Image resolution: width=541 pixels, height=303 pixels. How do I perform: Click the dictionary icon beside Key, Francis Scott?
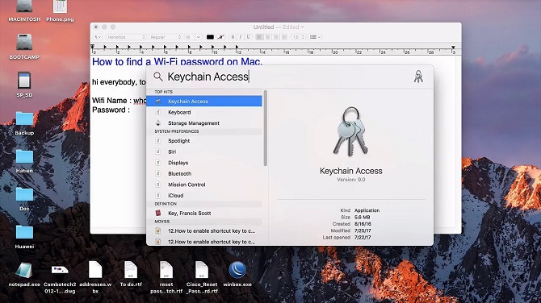pyautogui.click(x=158, y=213)
